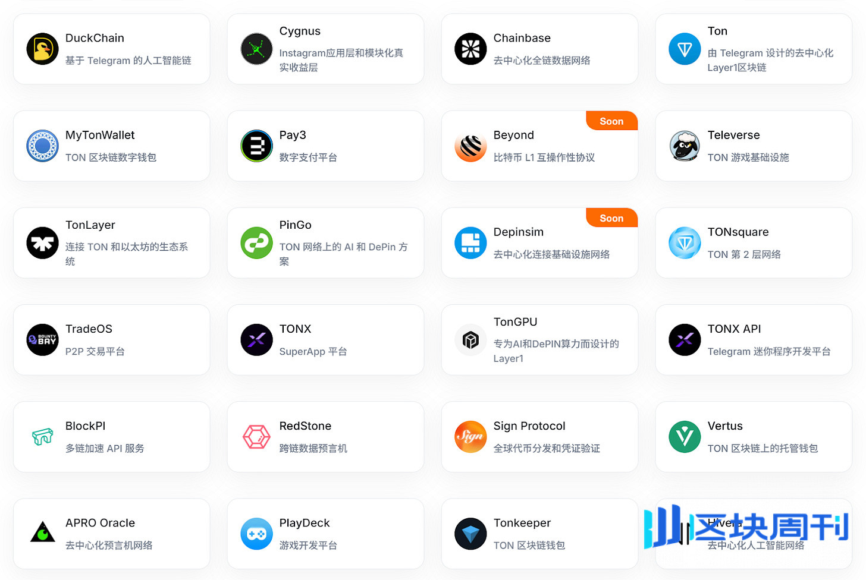The width and height of the screenshot is (866, 580).
Task: Click TONX API Telegram mini-app description
Action: coord(768,351)
